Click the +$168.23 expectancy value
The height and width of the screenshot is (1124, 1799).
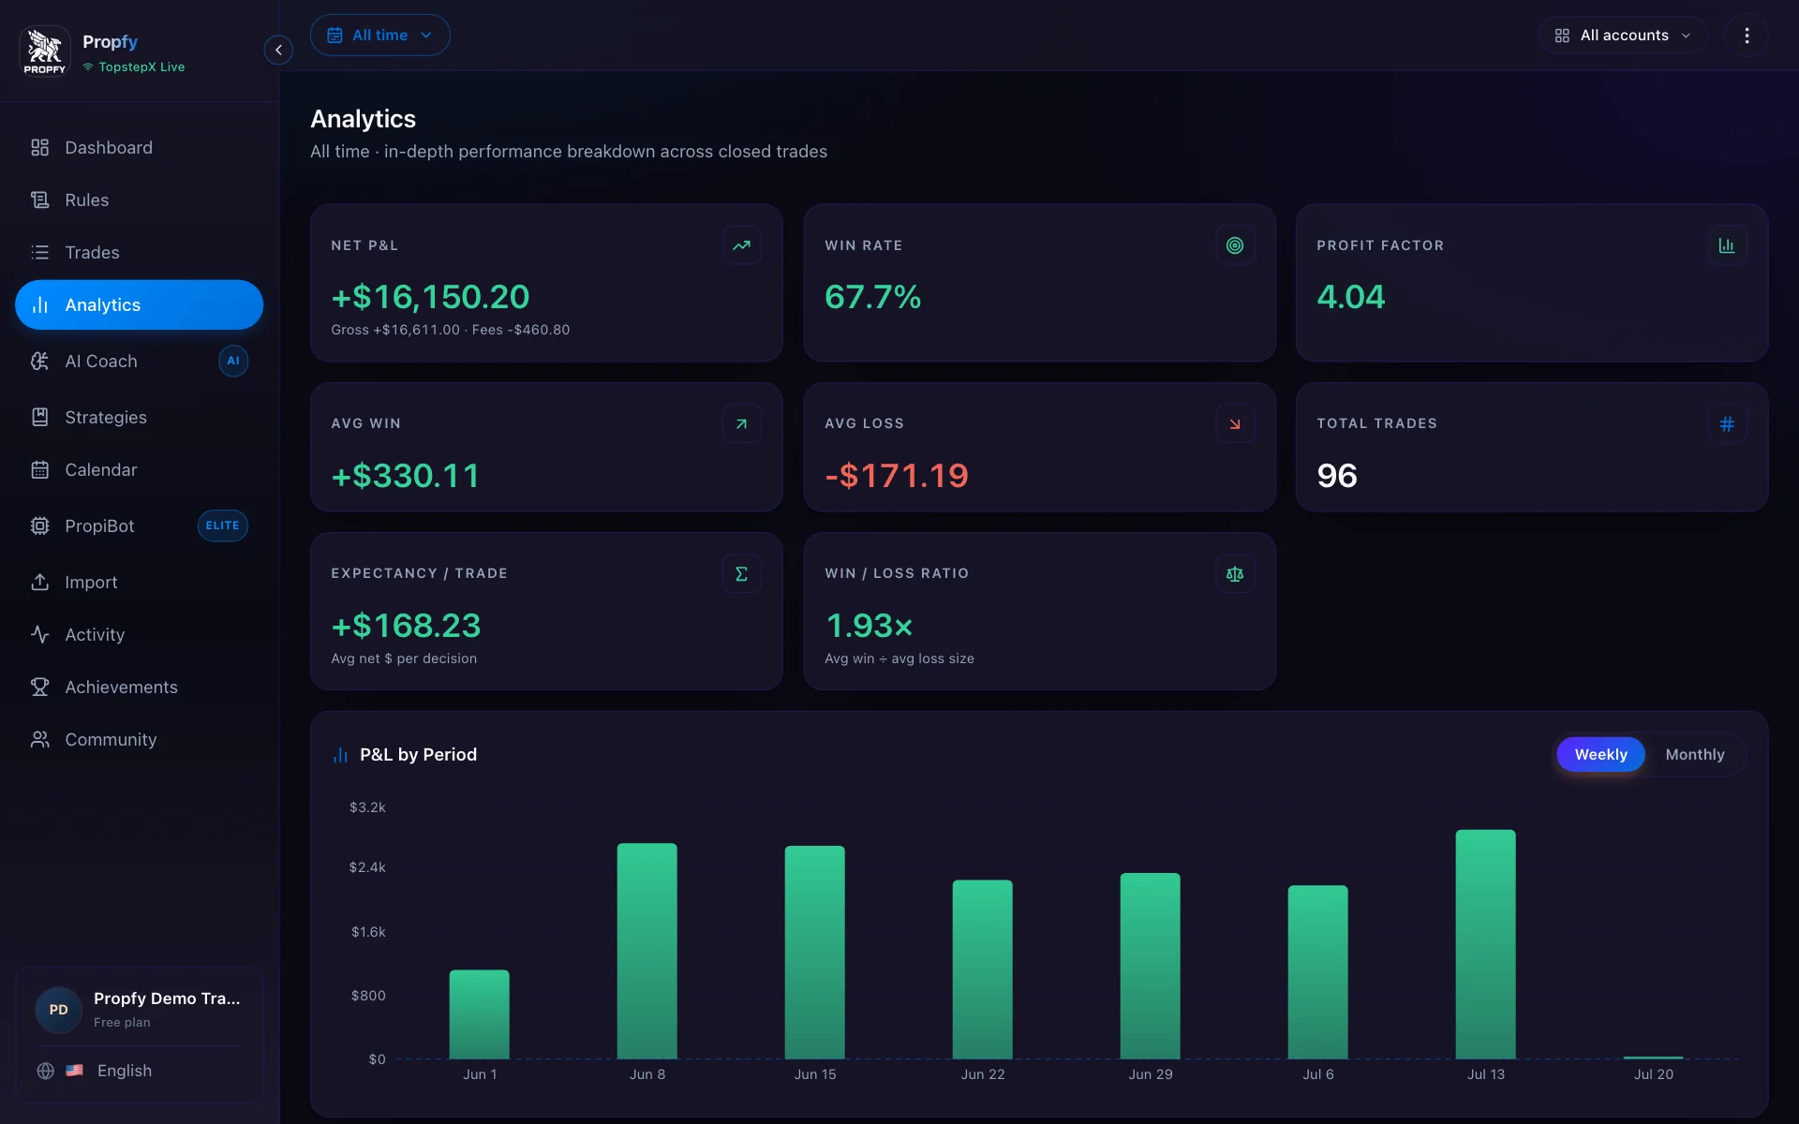click(406, 626)
